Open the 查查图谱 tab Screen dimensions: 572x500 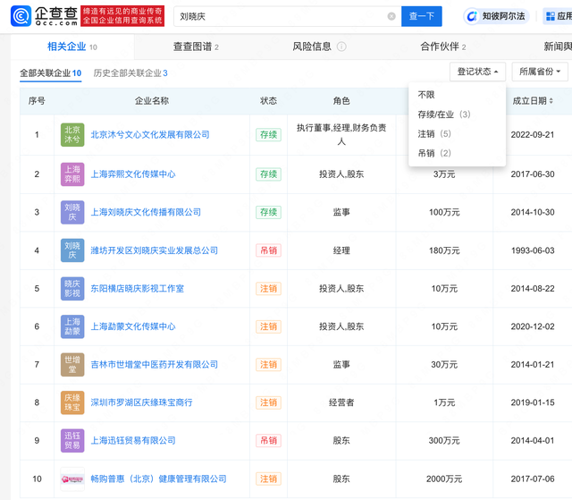point(195,47)
